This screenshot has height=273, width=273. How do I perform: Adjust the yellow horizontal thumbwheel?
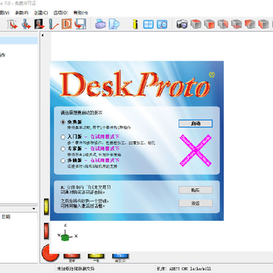96,256
